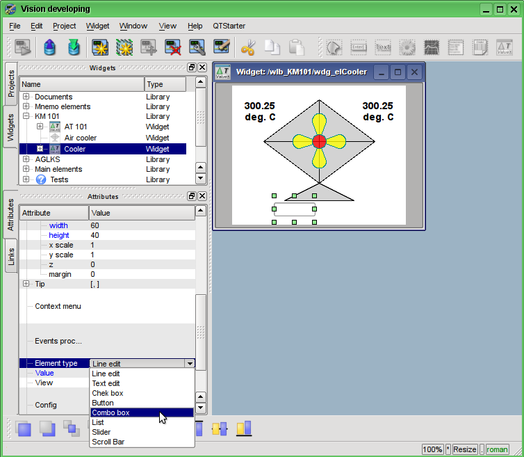Open the Widget menu

pos(97,26)
